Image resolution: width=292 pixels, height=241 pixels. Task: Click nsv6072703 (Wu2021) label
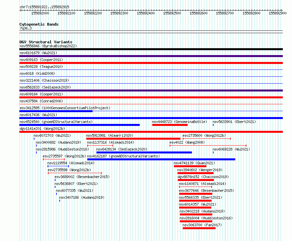click(52, 135)
